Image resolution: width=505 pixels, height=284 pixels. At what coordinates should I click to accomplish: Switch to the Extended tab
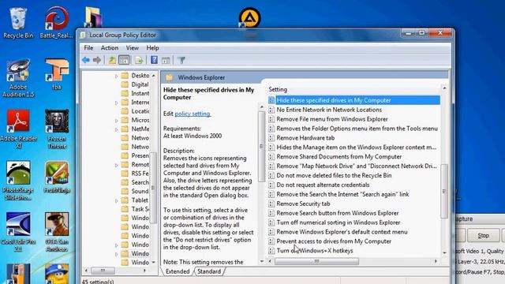[x=178, y=271]
